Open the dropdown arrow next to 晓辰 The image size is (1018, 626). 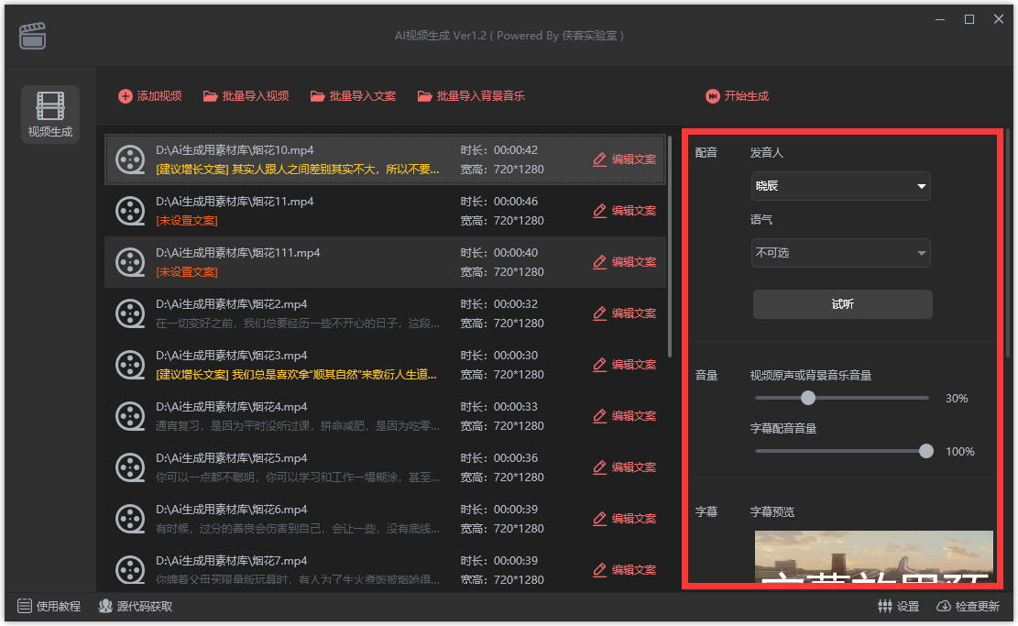click(920, 186)
